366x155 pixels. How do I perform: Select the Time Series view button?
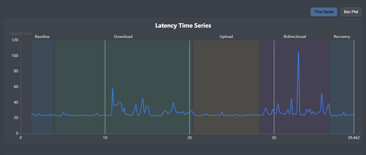pos(324,12)
